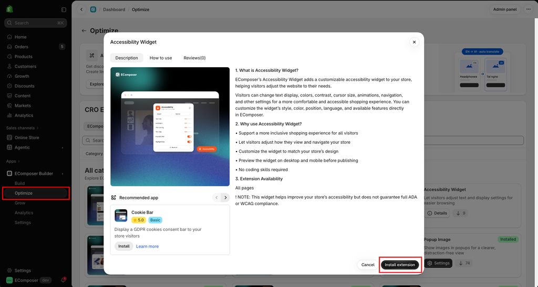The image size is (538, 287).
Task: Open the Admin panel button
Action: pyautogui.click(x=505, y=9)
